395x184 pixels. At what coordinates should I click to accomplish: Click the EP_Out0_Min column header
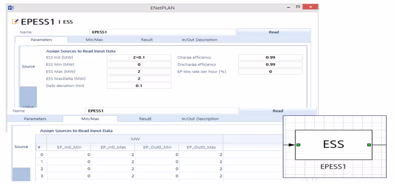(x=157, y=147)
